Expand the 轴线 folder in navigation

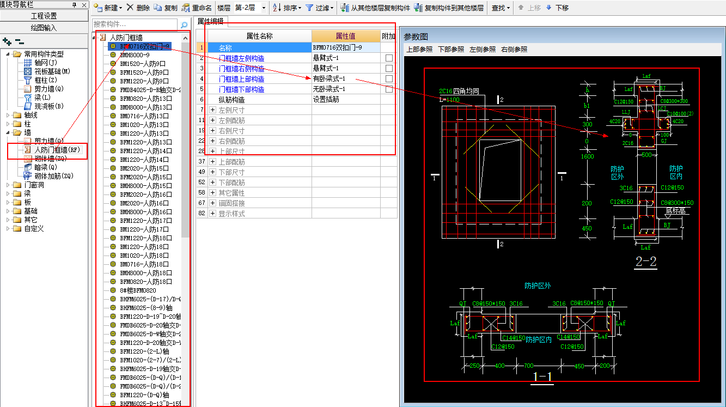8,115
